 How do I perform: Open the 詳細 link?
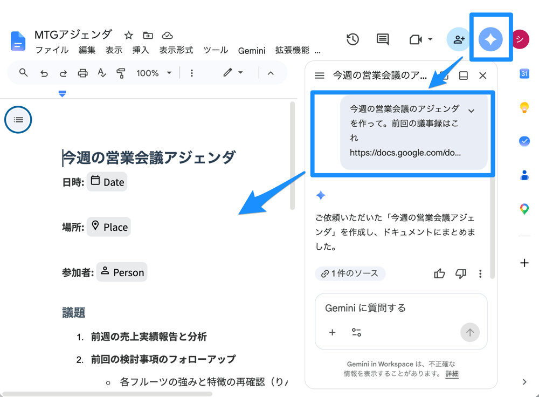point(452,374)
